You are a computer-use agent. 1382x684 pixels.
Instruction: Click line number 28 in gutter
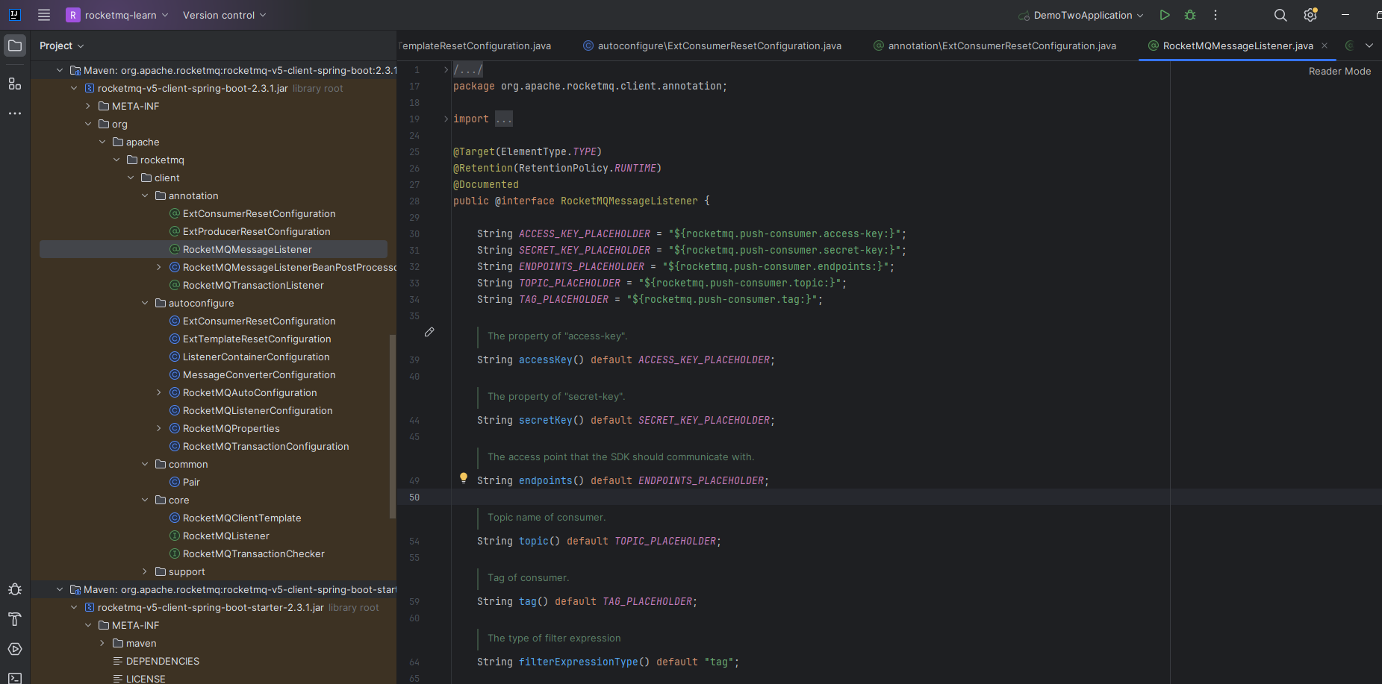click(x=414, y=201)
